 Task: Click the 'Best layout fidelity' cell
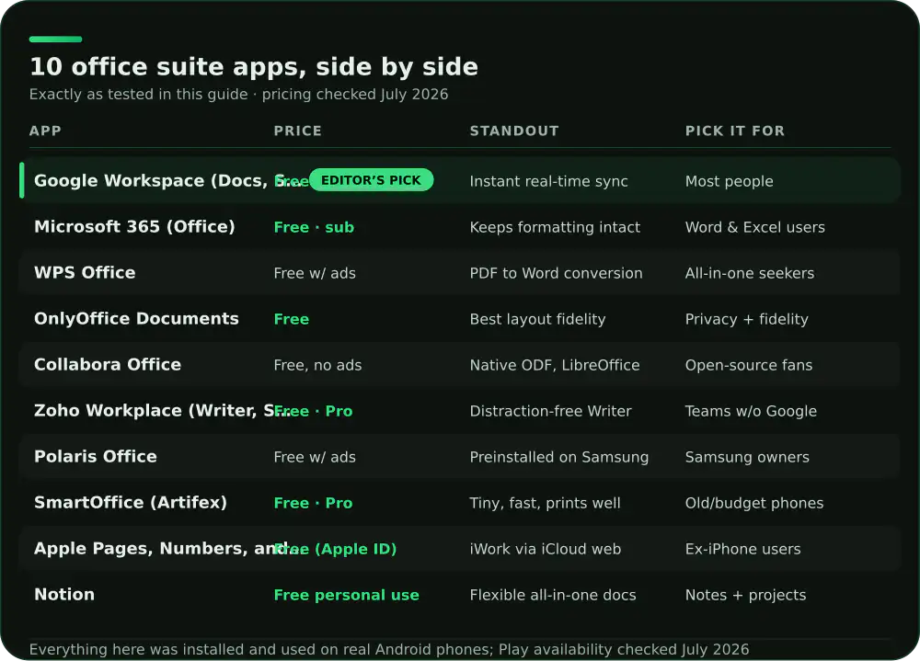point(537,320)
